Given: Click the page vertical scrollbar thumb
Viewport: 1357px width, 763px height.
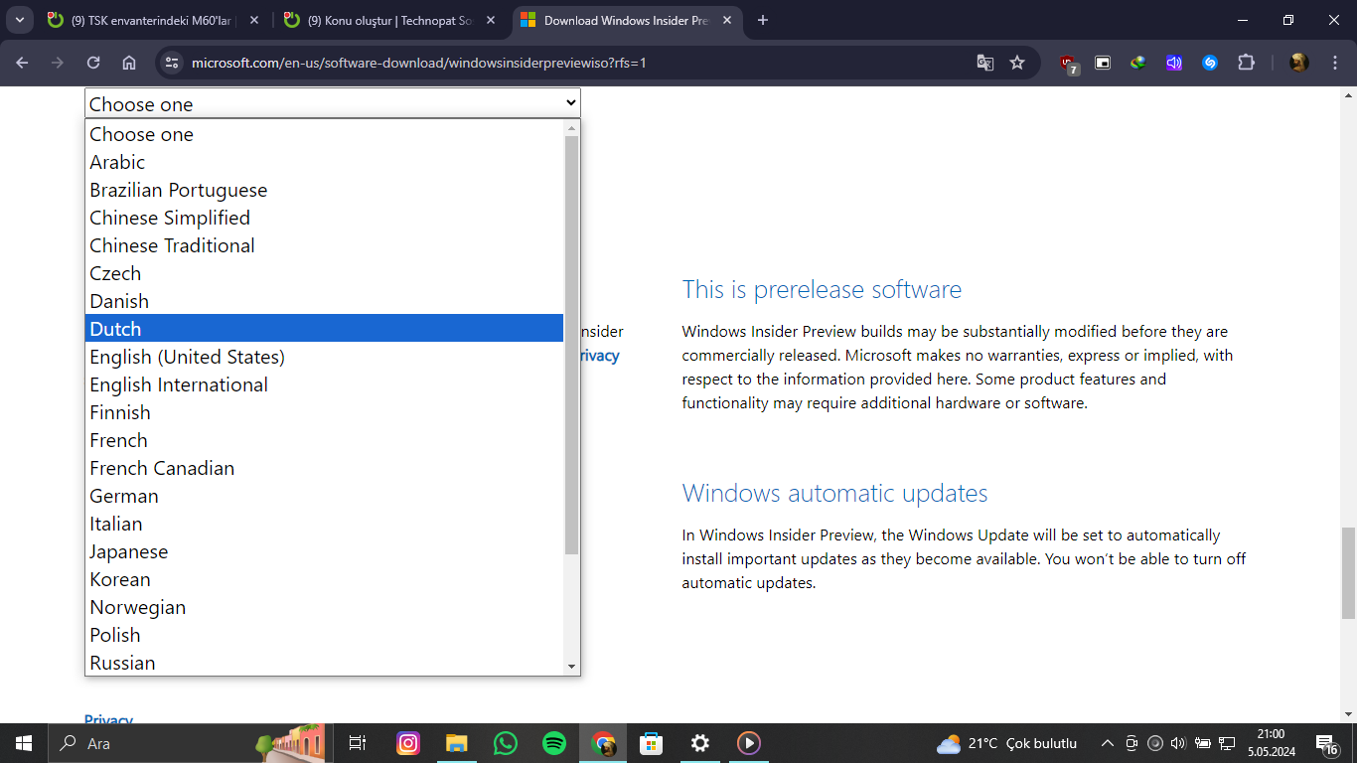Looking at the screenshot, I should pos(1348,573).
